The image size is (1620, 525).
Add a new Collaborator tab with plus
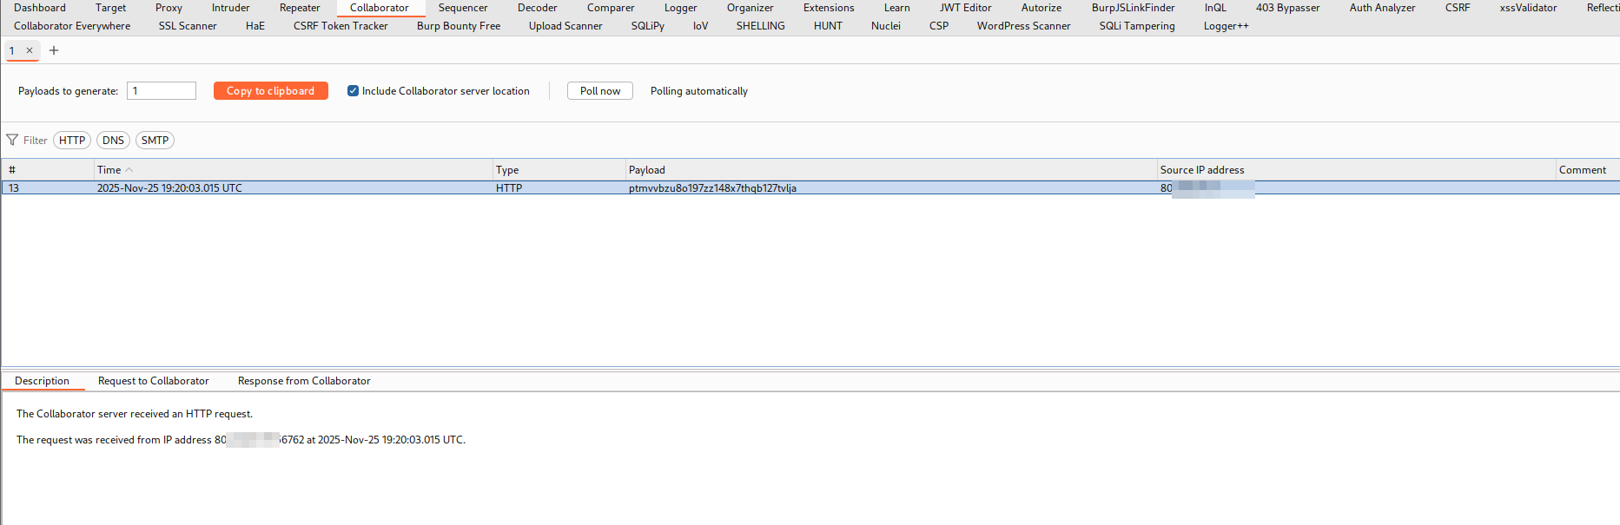54,50
